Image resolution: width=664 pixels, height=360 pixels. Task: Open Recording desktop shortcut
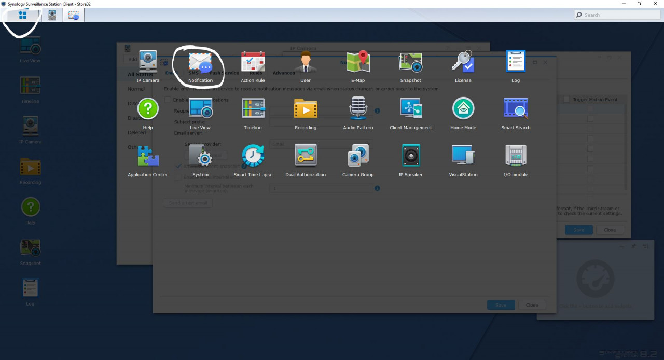(30, 171)
